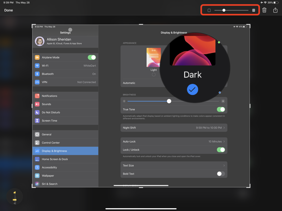The image size is (282, 211).
Task: Open Screen Time in the sidebar
Action: click(x=49, y=121)
